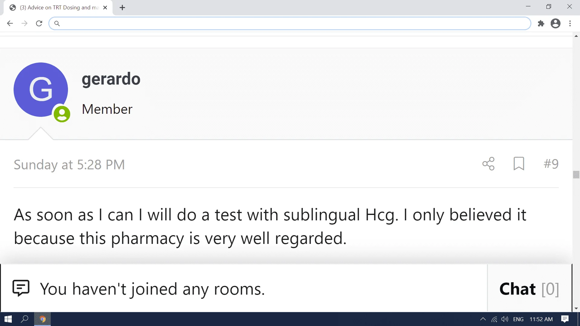Open the Chrome three-dot menu

click(570, 24)
